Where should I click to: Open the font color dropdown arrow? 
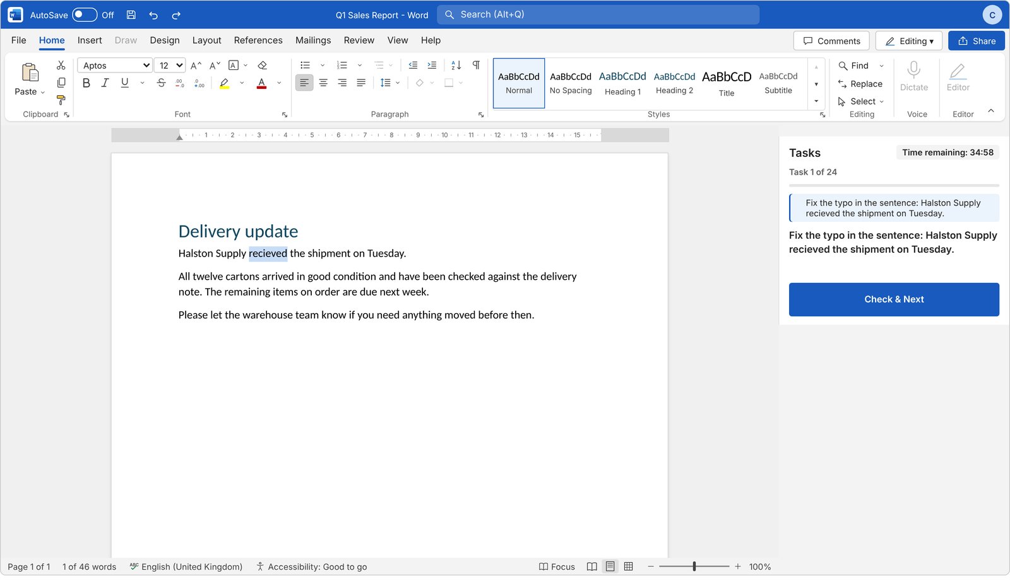pos(279,83)
